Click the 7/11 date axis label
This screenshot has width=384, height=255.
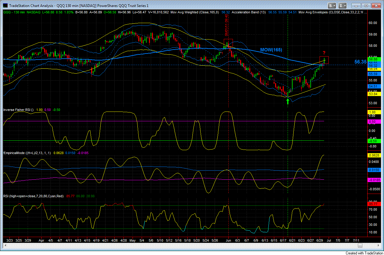coord(356,240)
